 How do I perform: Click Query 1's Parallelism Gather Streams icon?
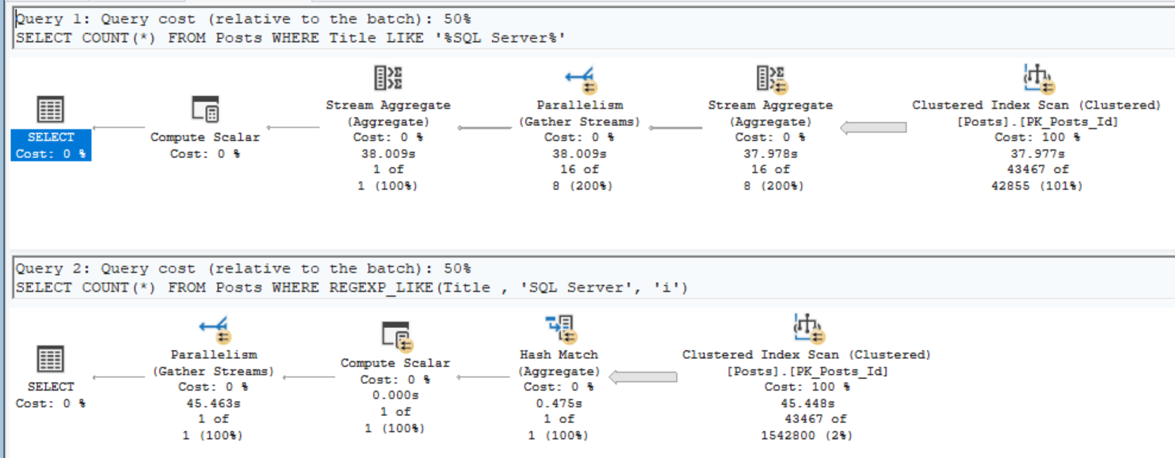(580, 78)
